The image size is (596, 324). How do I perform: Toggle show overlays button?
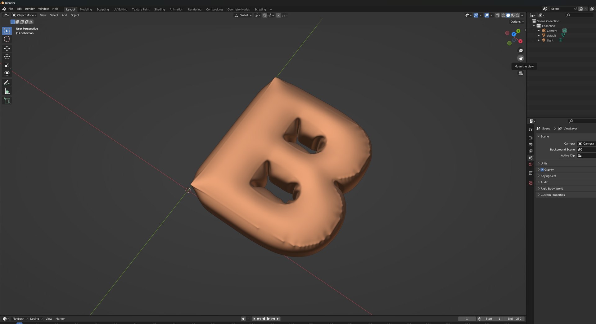487,15
